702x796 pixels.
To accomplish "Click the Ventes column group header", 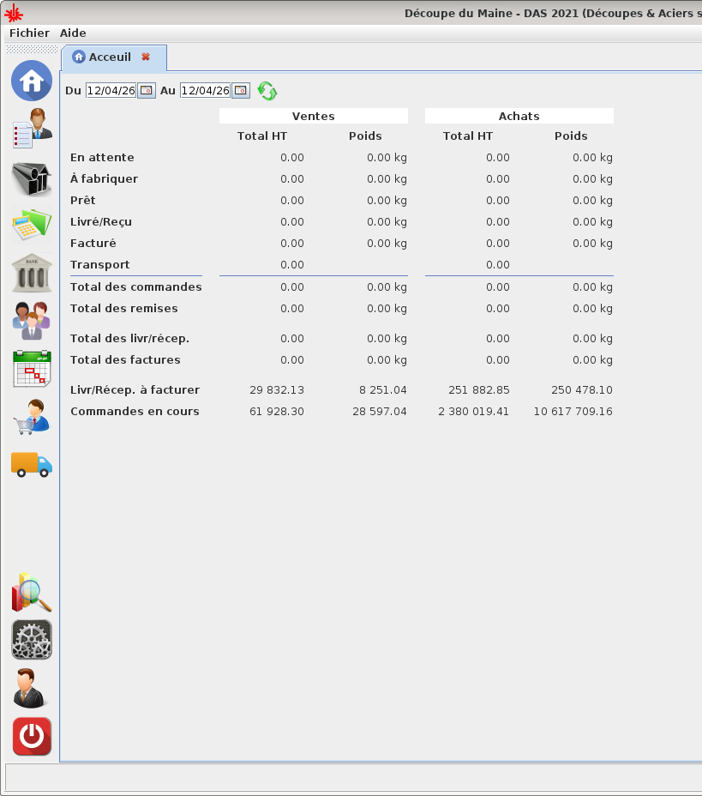I will 314,116.
